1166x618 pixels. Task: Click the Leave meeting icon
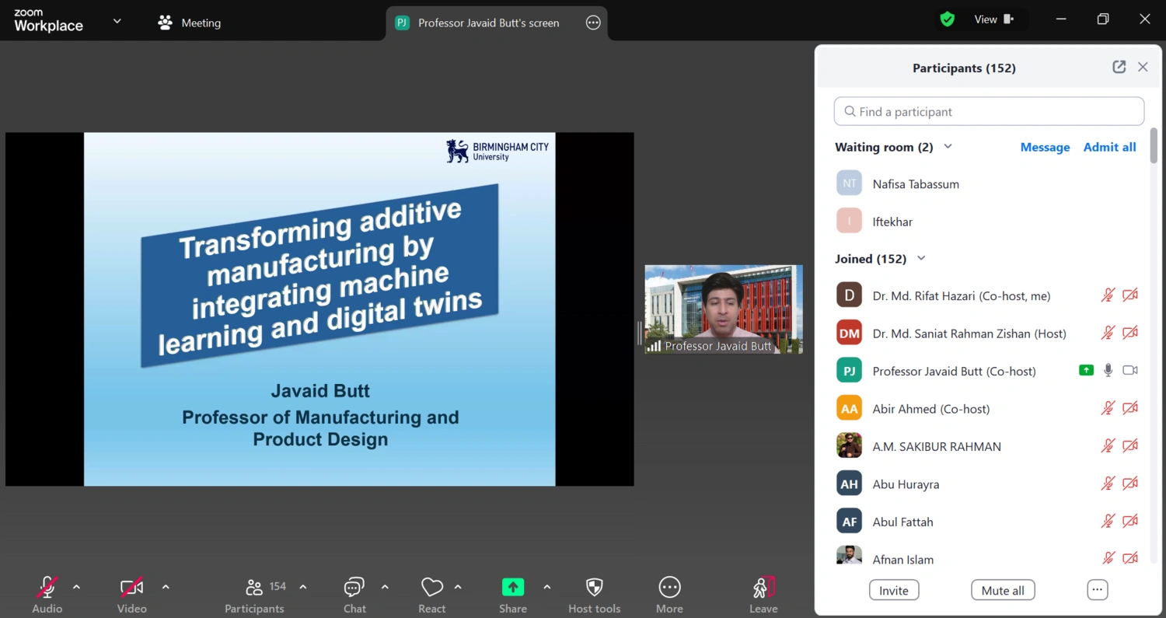[x=763, y=588]
